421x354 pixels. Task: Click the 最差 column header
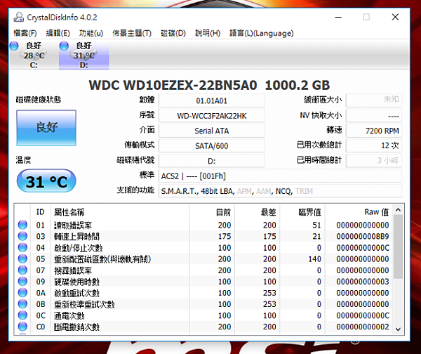pyautogui.click(x=258, y=212)
